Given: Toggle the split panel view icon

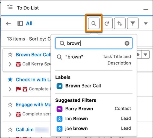Looking at the screenshot, I should (x=20, y=23).
